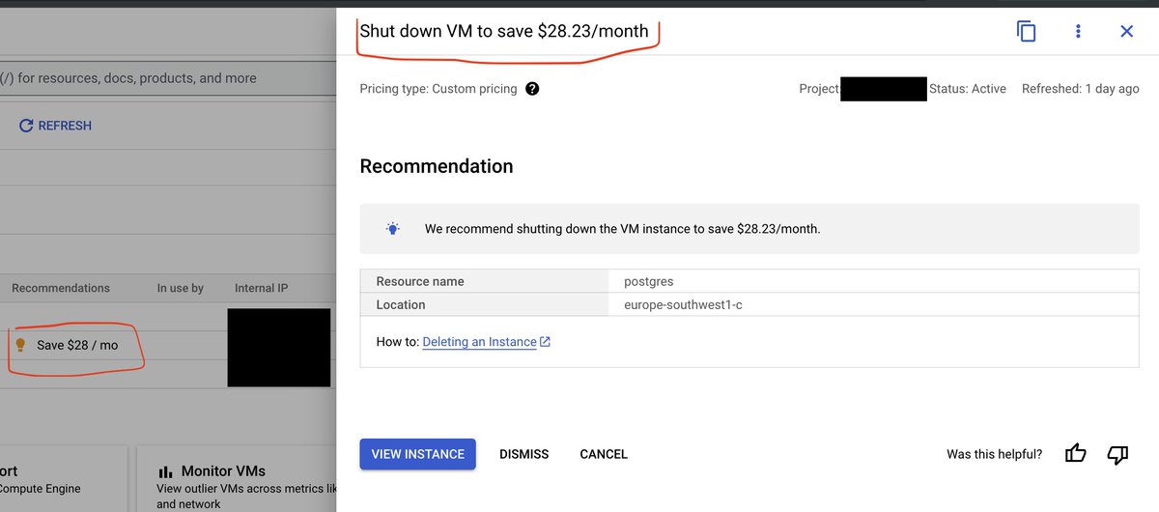Give thumbs down feedback
The width and height of the screenshot is (1159, 512).
pos(1117,454)
